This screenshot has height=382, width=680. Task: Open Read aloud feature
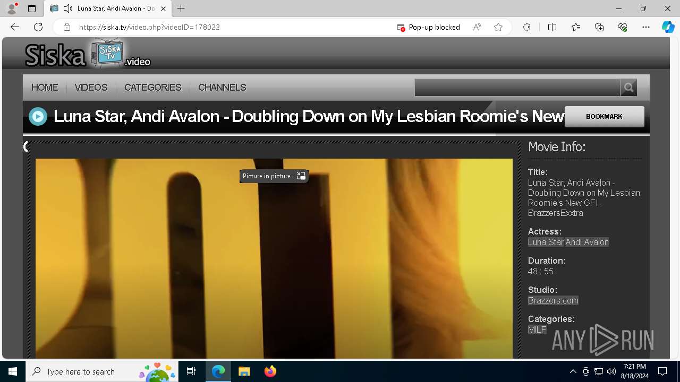tap(477, 27)
